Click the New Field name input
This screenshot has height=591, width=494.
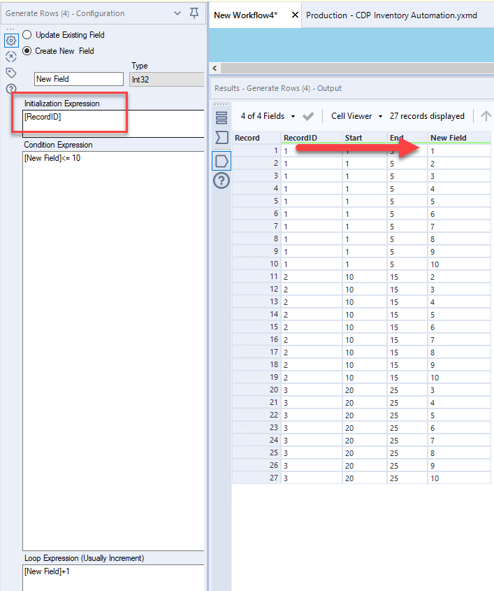pos(79,79)
